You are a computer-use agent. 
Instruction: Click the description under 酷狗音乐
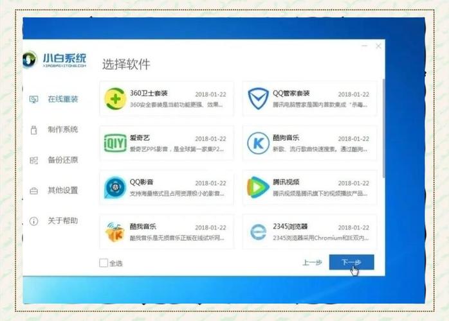click(320, 149)
